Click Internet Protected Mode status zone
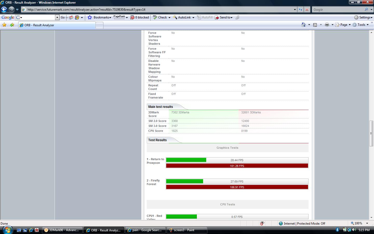The height and width of the screenshot is (234, 374). 302,223
